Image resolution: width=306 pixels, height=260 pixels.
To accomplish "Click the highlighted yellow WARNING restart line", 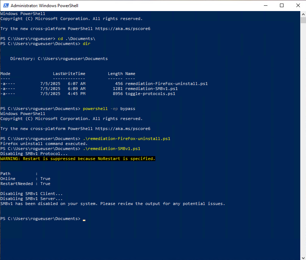I will click(x=78, y=159).
